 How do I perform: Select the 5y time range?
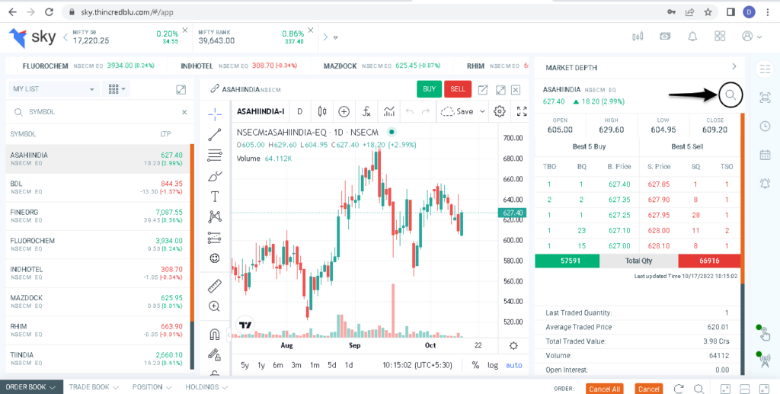pyautogui.click(x=245, y=365)
